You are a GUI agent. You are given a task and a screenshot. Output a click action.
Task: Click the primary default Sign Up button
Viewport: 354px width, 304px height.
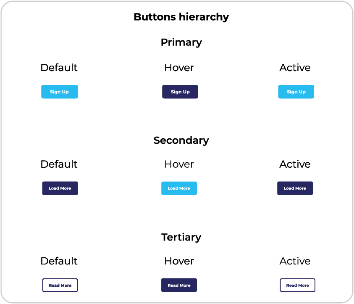point(59,92)
